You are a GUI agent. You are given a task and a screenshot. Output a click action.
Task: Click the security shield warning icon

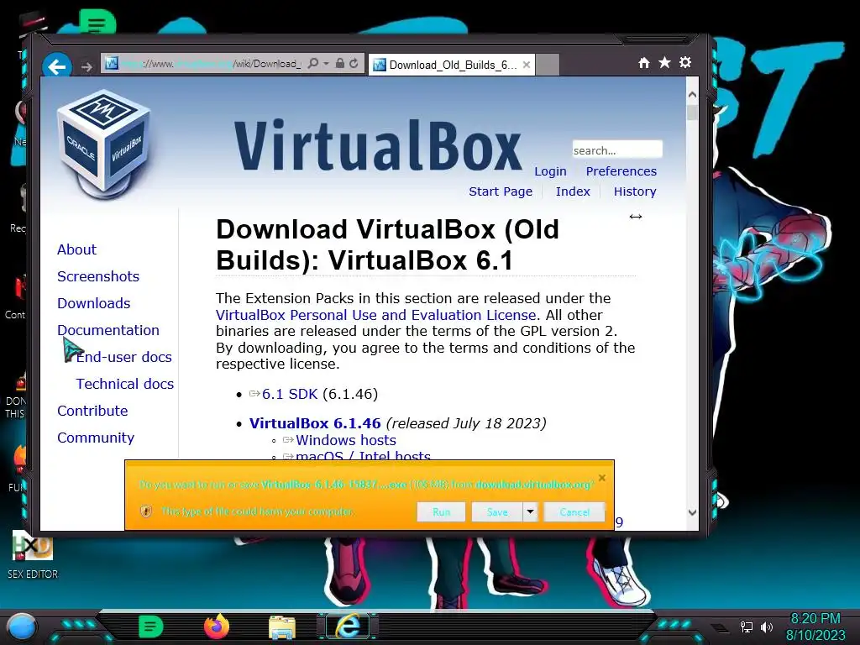[x=146, y=511]
